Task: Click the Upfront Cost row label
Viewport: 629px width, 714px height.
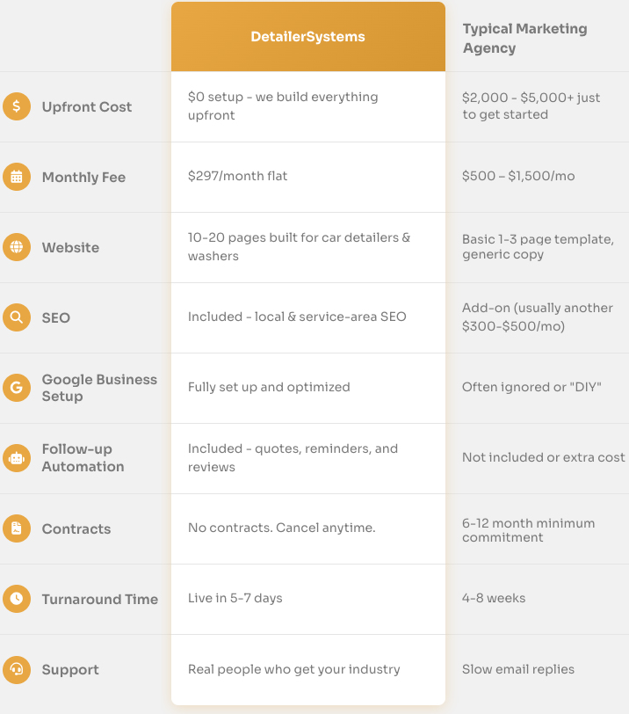Action: (x=86, y=107)
